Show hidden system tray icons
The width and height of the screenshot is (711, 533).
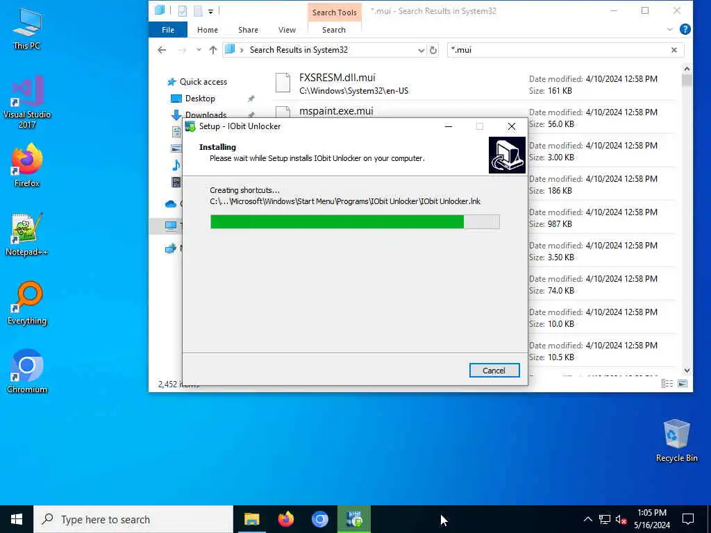pos(587,519)
